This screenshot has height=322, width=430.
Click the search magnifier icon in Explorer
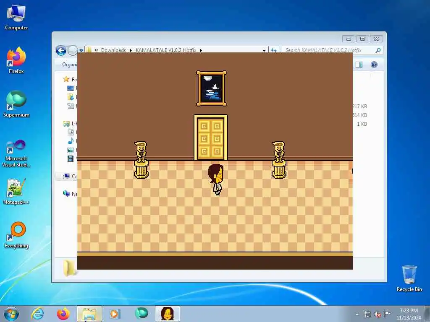[378, 50]
